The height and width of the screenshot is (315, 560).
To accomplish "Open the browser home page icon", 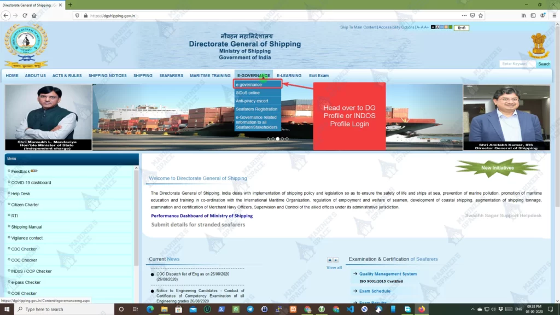I will pyautogui.click(x=34, y=15).
